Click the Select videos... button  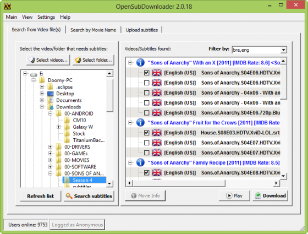(x=48, y=60)
